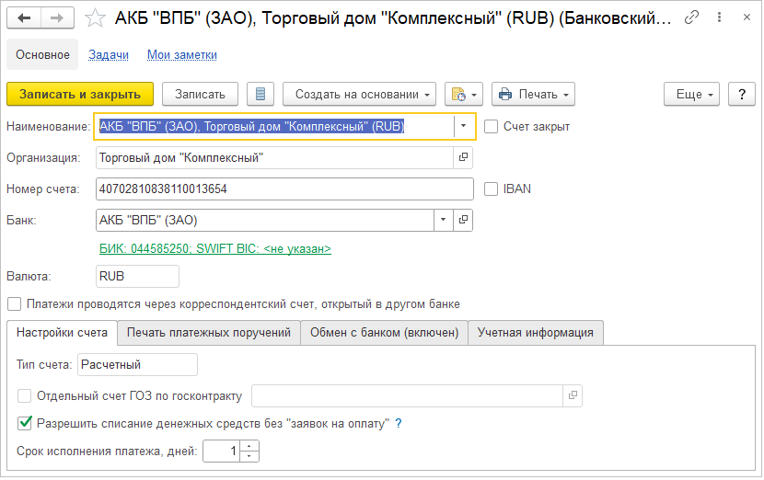764x480 pixels.
Task: Follow the БИК: 044585250 SWIFT link
Action: click(214, 249)
